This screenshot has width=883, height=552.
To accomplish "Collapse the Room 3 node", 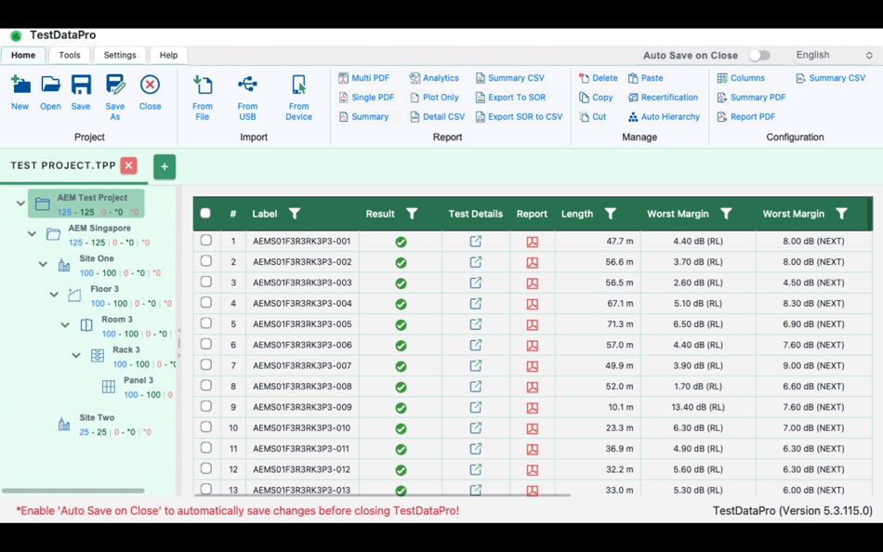I will pyautogui.click(x=65, y=325).
